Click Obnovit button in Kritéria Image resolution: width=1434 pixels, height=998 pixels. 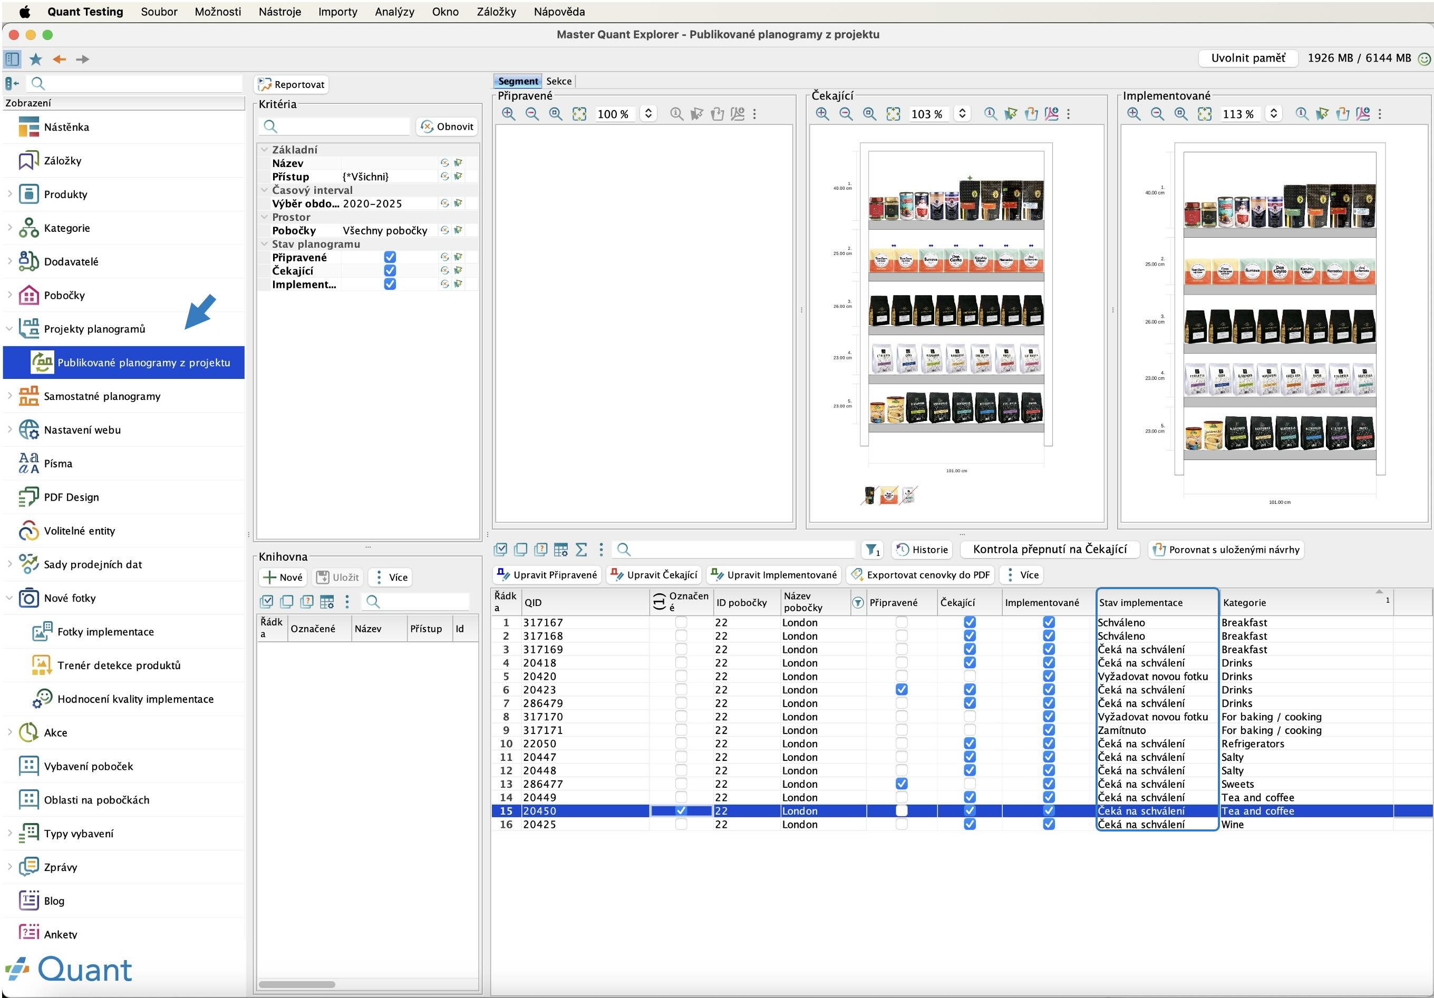447,126
